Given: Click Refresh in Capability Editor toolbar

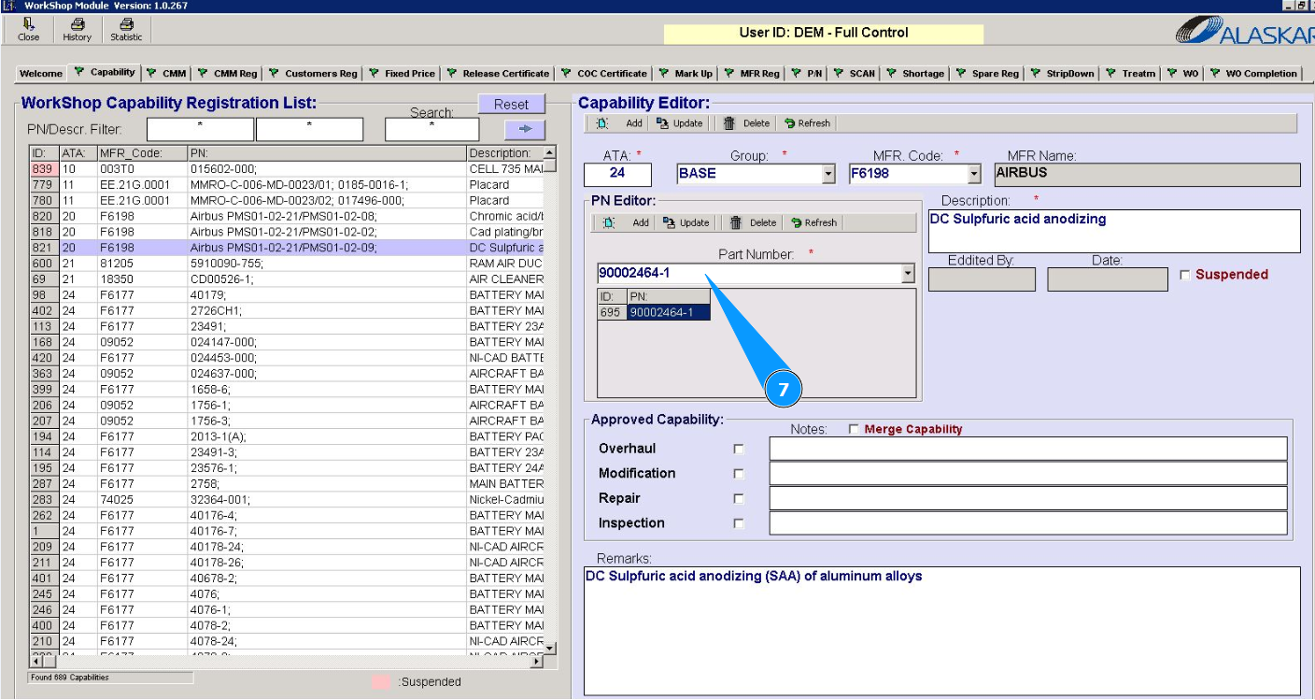Looking at the screenshot, I should click(807, 123).
